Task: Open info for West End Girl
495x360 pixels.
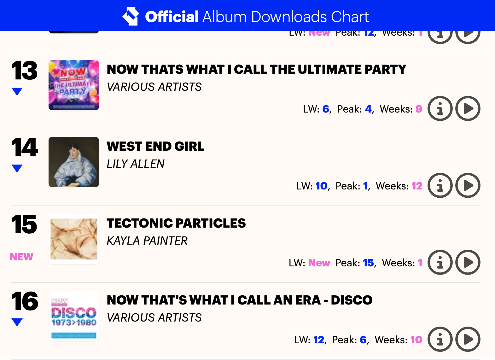Action: (x=440, y=186)
